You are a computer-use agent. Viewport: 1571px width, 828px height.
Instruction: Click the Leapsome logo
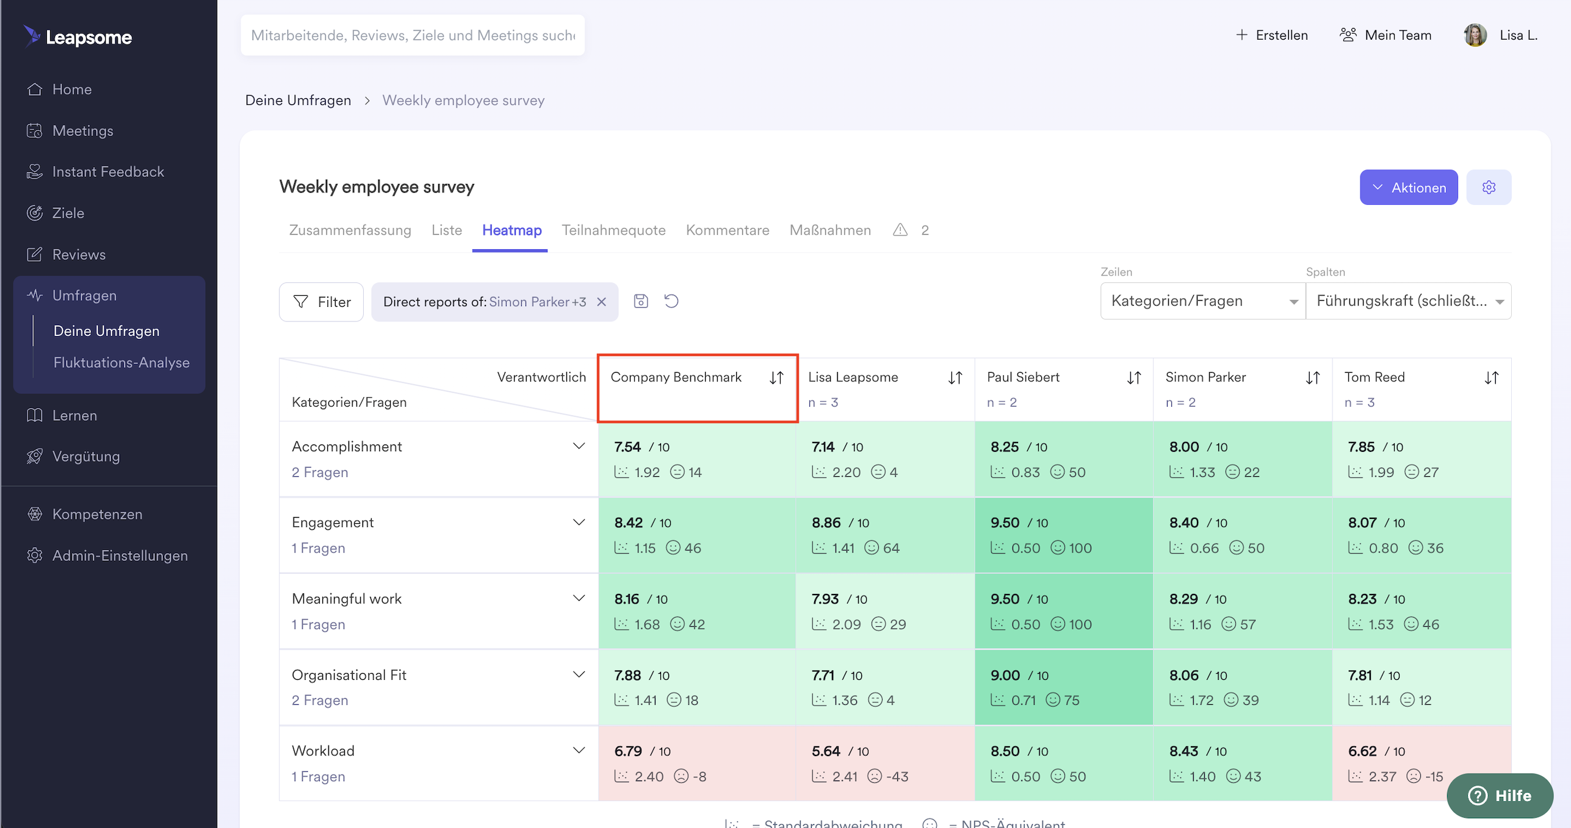pos(78,37)
